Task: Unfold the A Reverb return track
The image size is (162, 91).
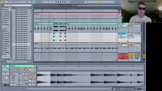Action: tap(119, 54)
